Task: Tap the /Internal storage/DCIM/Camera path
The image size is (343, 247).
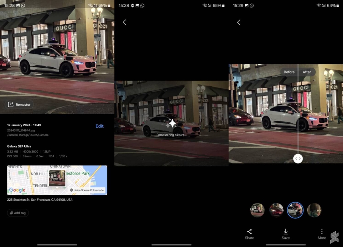Action: 28,135
